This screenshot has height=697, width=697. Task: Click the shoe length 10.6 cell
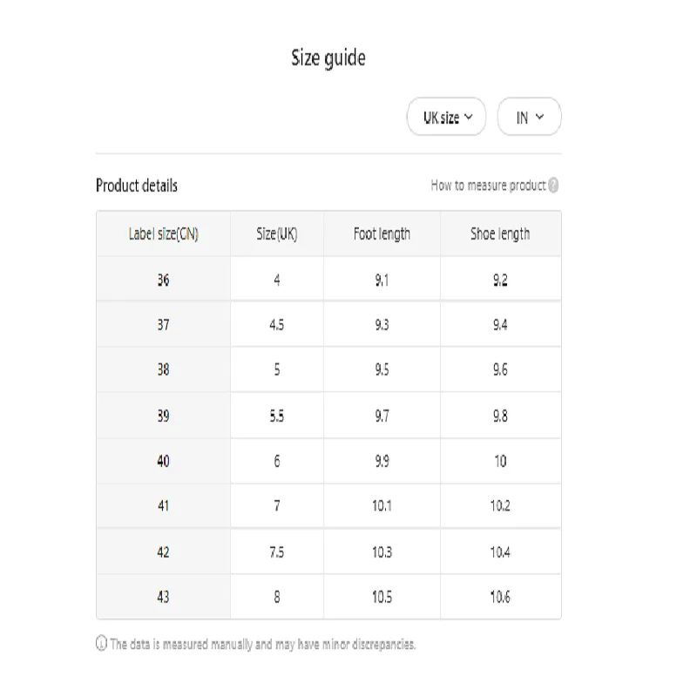tap(500, 597)
